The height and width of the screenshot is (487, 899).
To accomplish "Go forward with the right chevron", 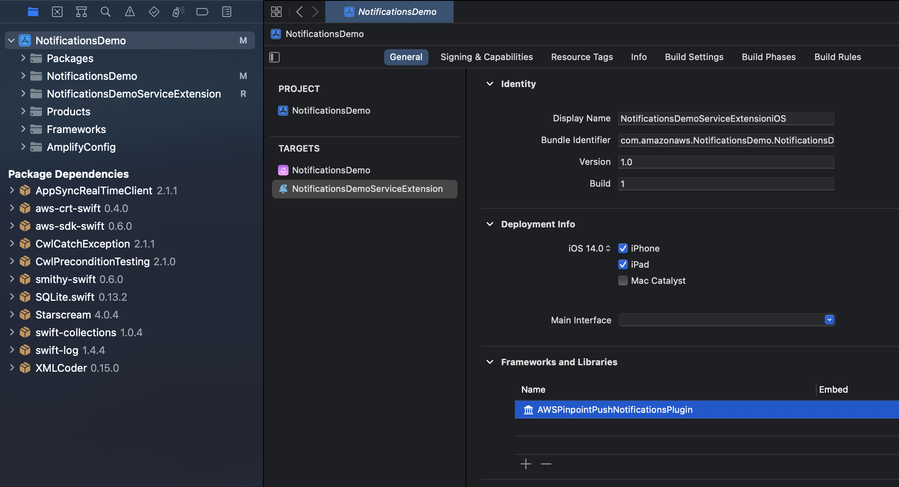I will pos(316,12).
